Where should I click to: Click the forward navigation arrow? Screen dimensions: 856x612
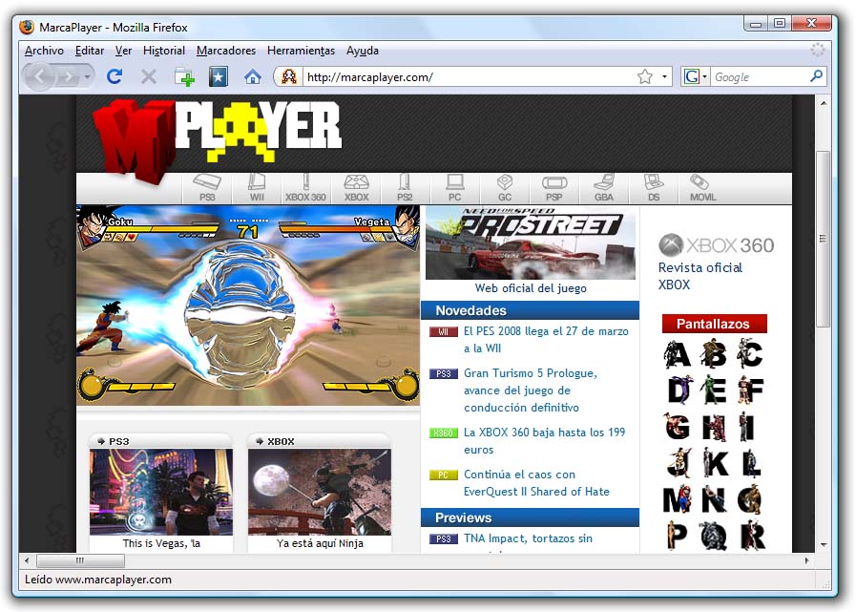tap(69, 77)
